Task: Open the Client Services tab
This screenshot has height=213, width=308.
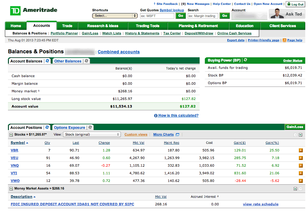Action: [283, 26]
